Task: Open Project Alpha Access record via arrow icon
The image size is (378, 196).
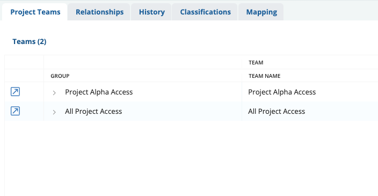Action: [15, 92]
